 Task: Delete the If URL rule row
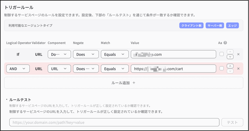tap(238, 54)
